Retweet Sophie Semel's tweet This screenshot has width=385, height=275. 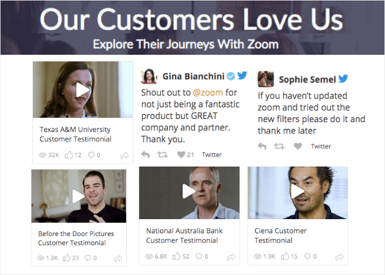(279, 146)
